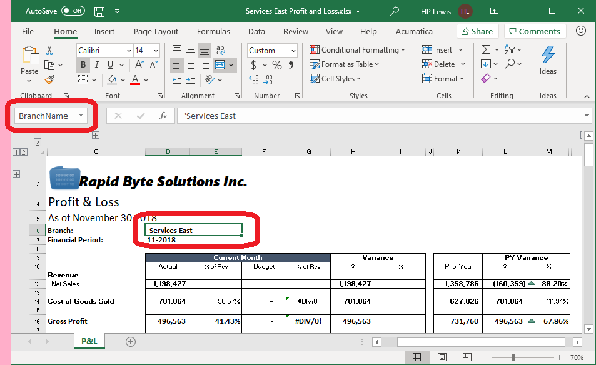Switch to the Acumatica tab
This screenshot has width=596, height=365.
coord(414,31)
